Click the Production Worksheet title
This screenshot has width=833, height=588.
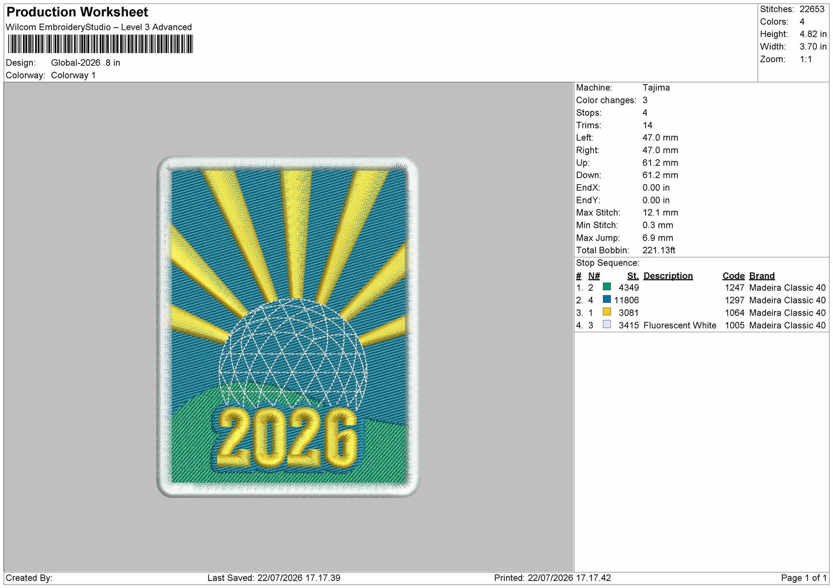tap(77, 12)
